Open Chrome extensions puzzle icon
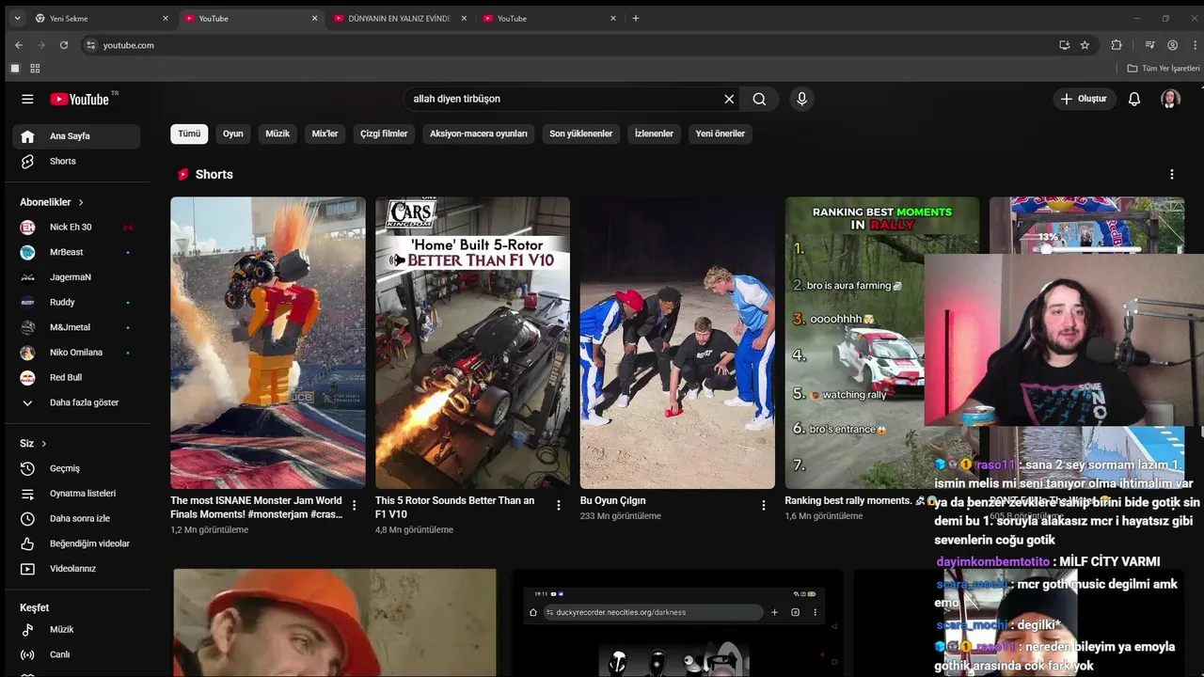Image resolution: width=1204 pixels, height=677 pixels. coord(1117,45)
